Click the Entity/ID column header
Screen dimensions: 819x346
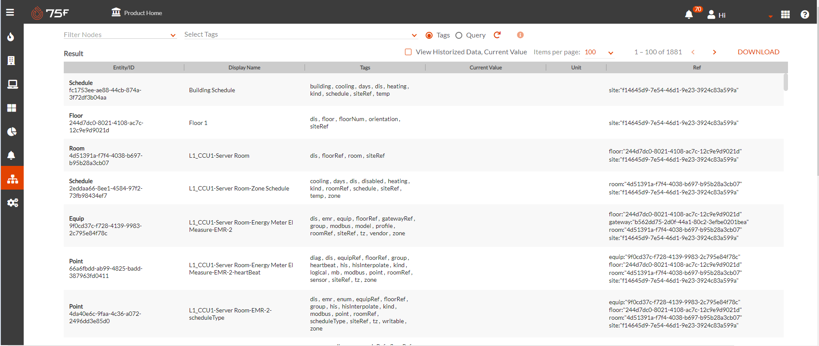pos(124,68)
